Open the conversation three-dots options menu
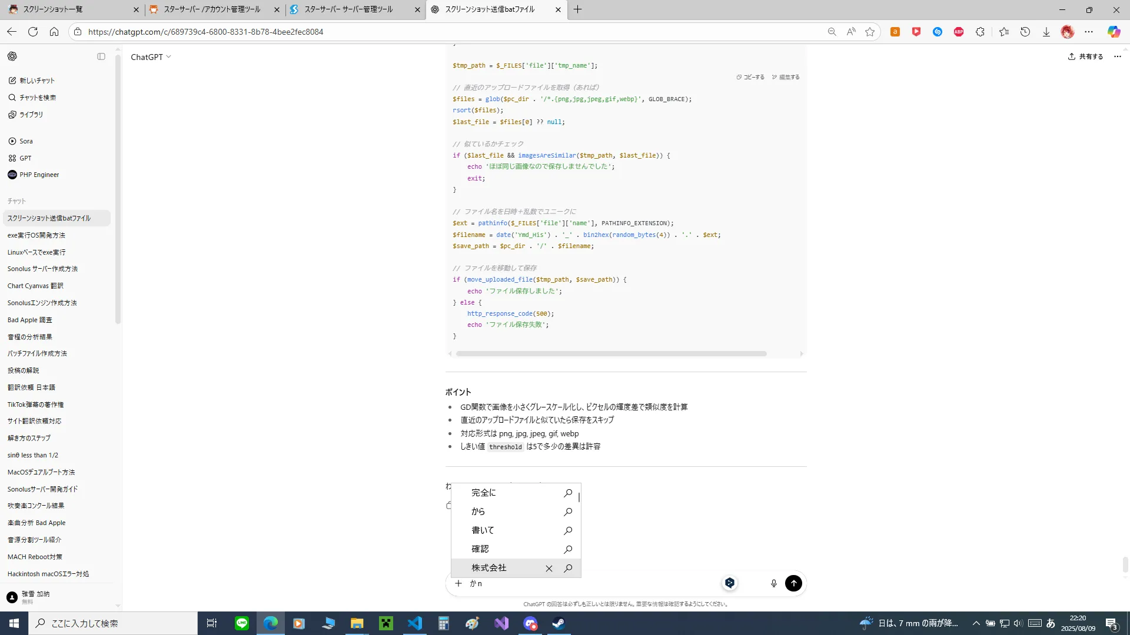 click(1117, 56)
